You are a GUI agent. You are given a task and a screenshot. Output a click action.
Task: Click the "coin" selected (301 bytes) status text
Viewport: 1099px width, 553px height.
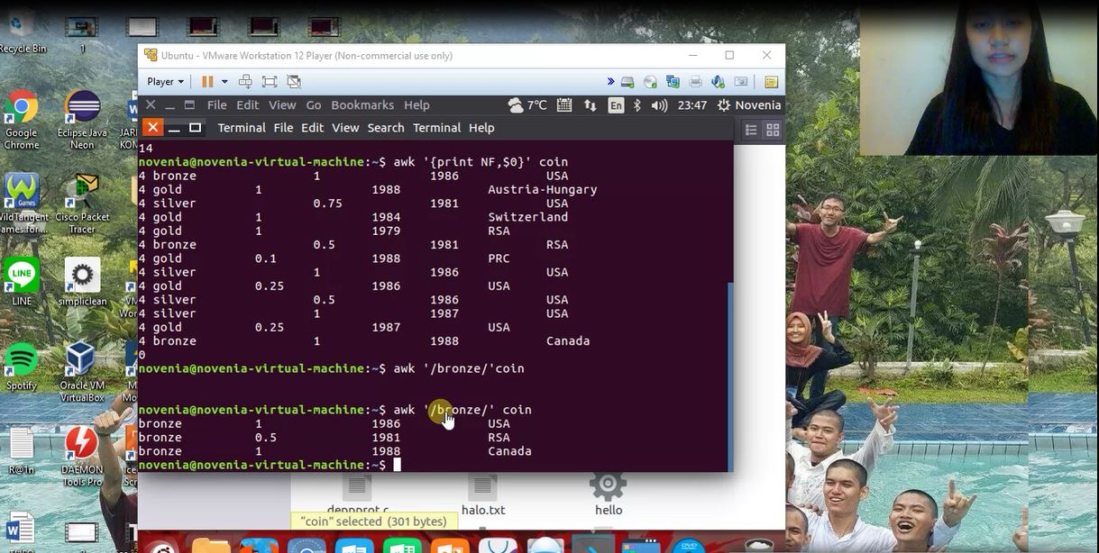click(373, 521)
